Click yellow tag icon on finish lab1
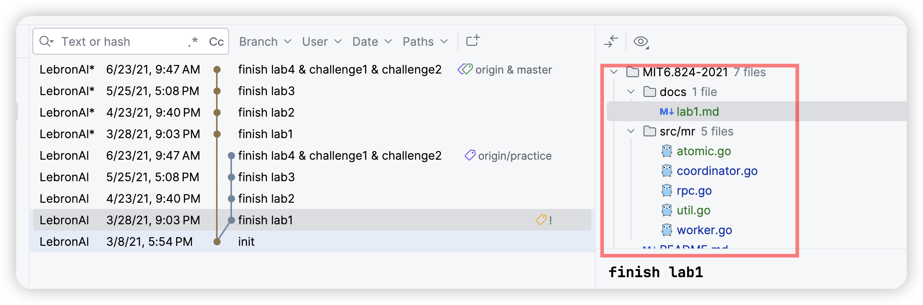This screenshot has width=923, height=305. click(x=541, y=220)
